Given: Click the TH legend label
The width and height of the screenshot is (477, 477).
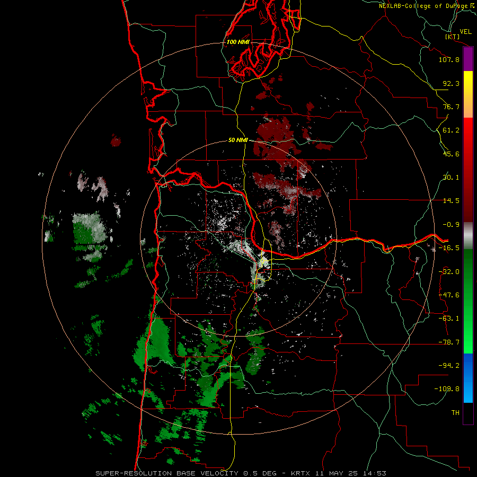Looking at the screenshot, I should 455,413.
